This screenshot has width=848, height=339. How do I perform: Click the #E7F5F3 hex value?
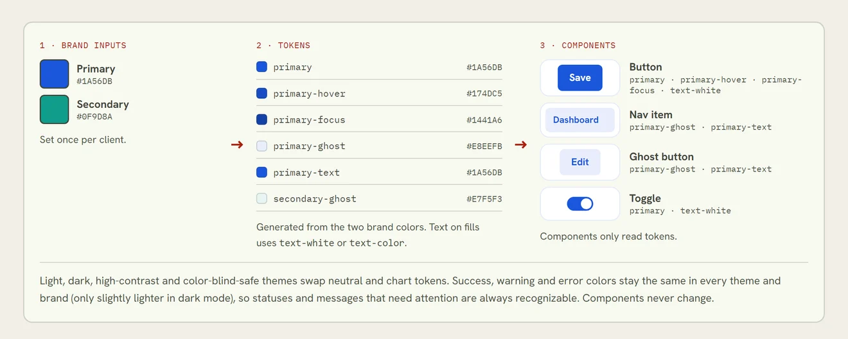tap(484, 199)
